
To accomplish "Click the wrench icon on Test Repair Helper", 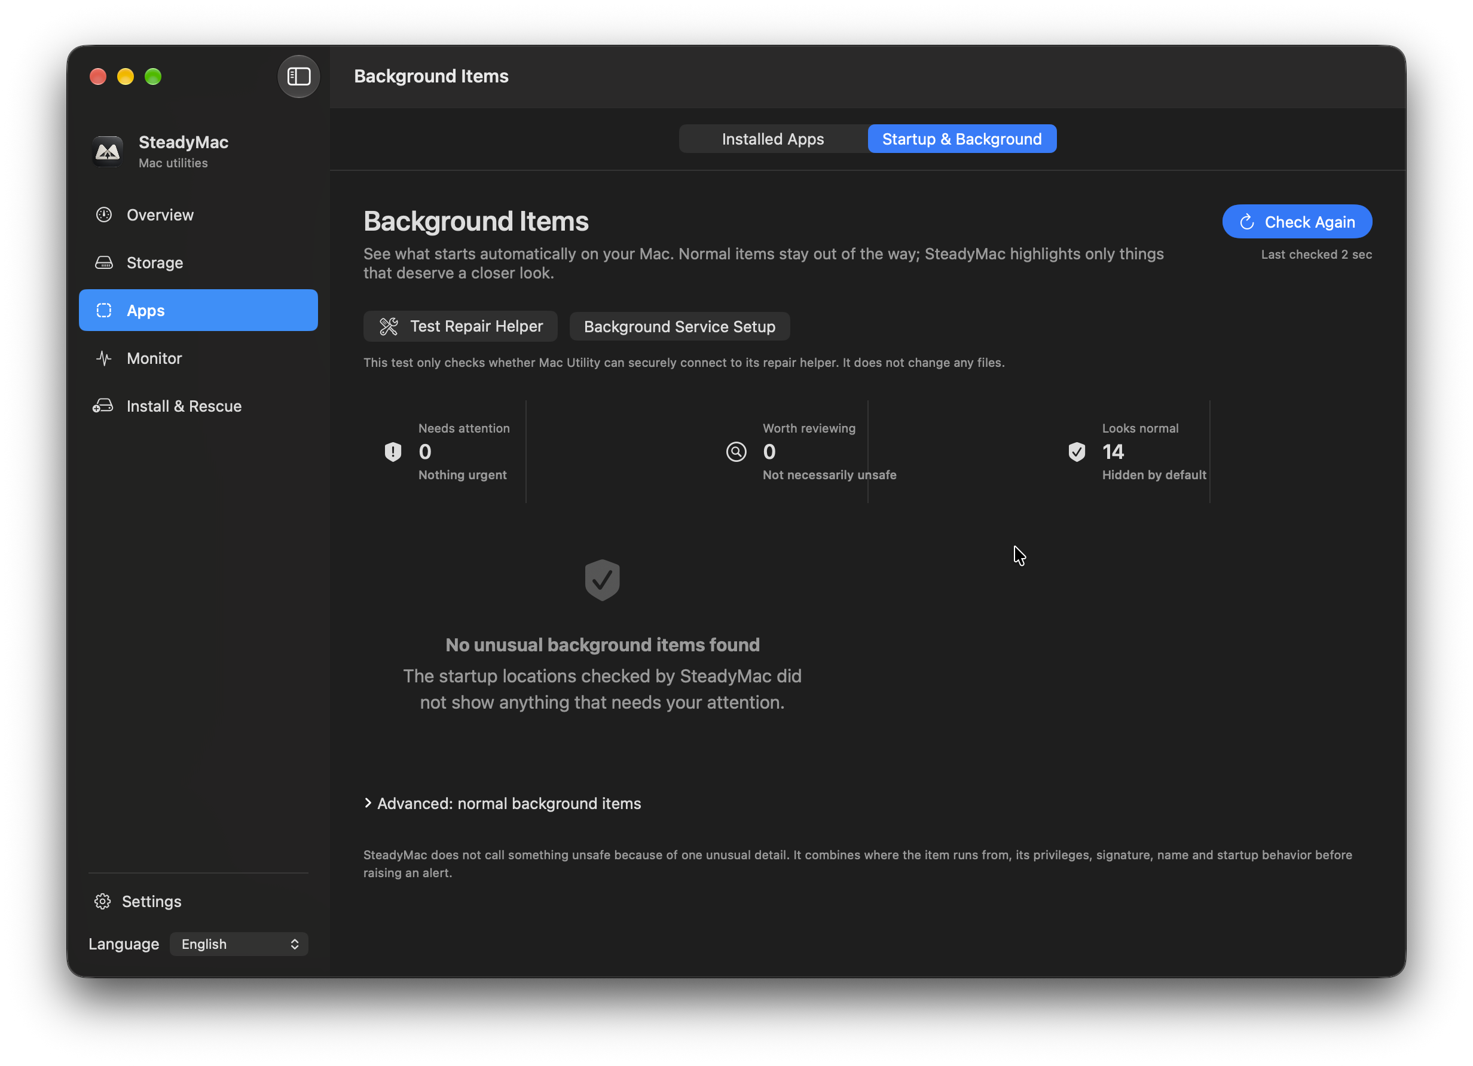I will coord(389,326).
